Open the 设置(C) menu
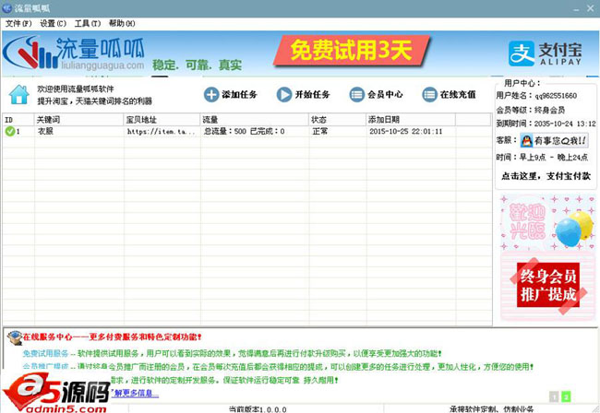This screenshot has height=413, width=600. click(54, 24)
